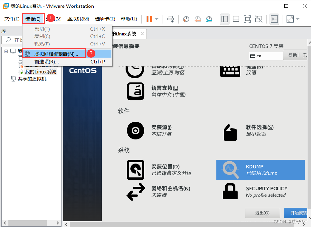Select 我的Linux系统 in the library tree
This screenshot has height=227, width=311.
point(40,72)
